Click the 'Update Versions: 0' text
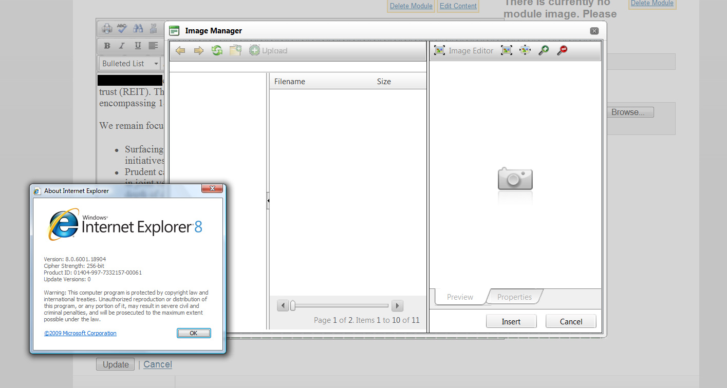The height and width of the screenshot is (388, 727). 67,279
